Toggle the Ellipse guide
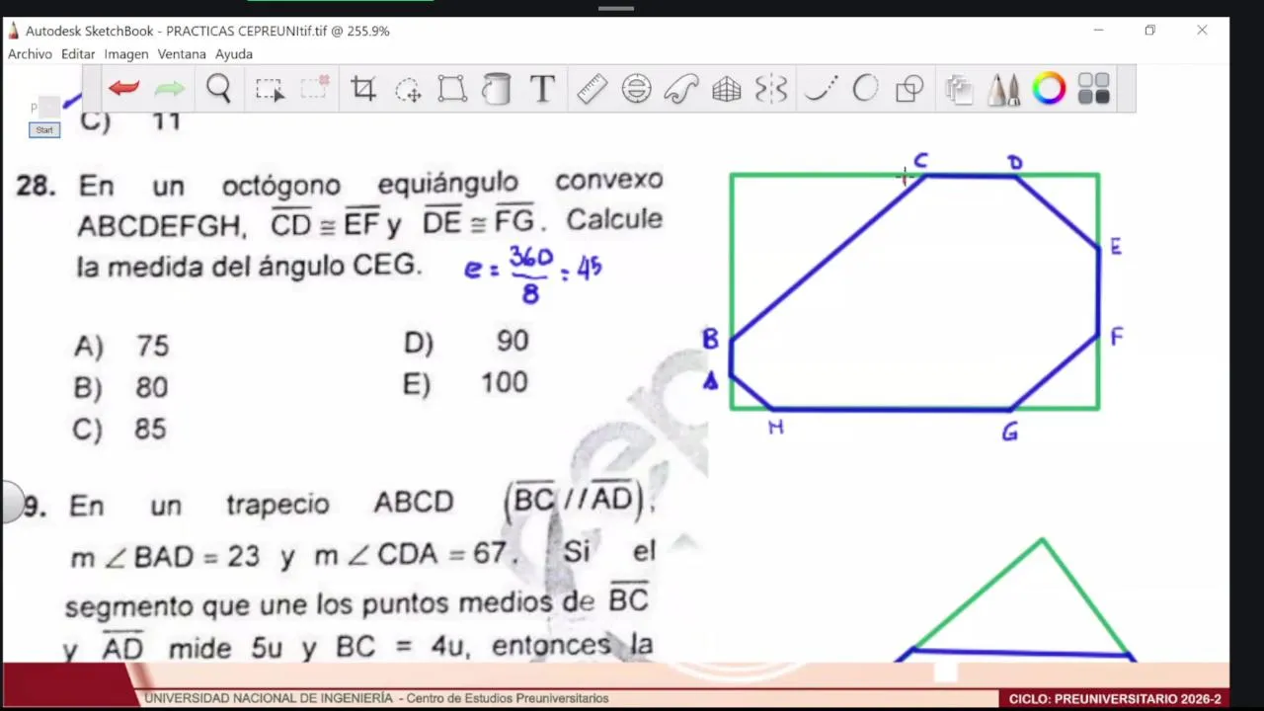This screenshot has width=1264, height=711. [x=636, y=89]
